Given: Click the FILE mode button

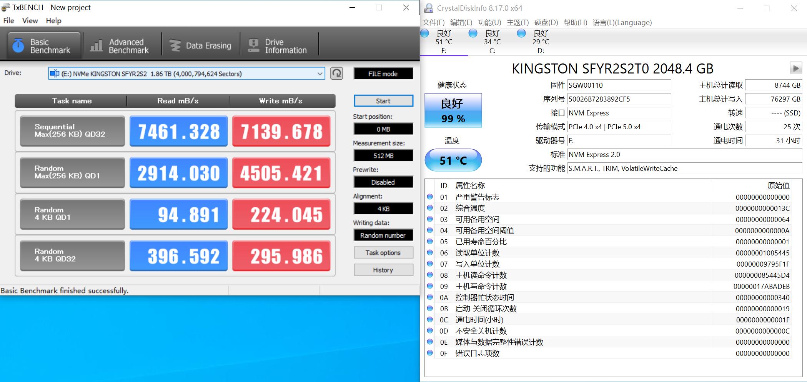Looking at the screenshot, I should click(x=383, y=73).
